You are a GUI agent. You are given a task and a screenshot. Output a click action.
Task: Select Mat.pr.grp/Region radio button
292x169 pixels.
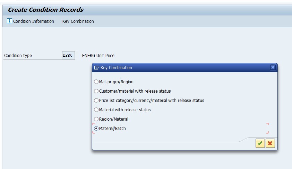(96, 82)
